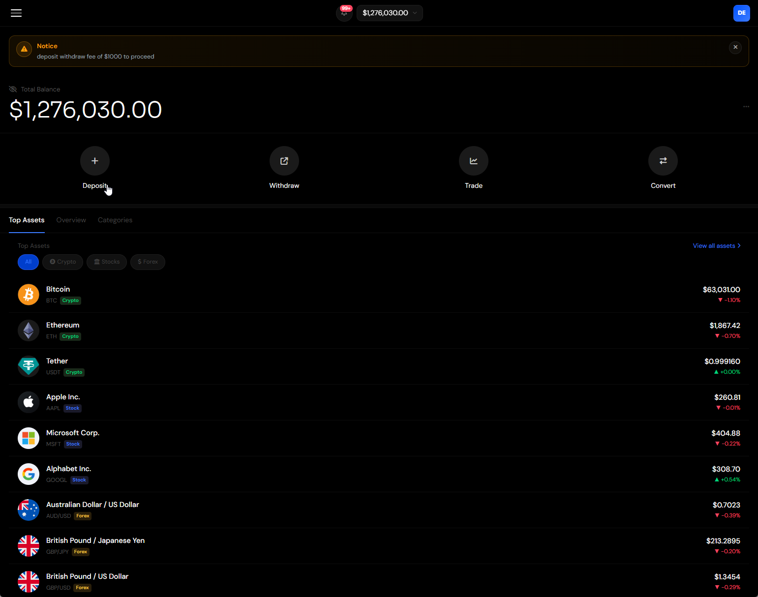Open the Ethereum asset row
The height and width of the screenshot is (597, 758).
click(379, 330)
